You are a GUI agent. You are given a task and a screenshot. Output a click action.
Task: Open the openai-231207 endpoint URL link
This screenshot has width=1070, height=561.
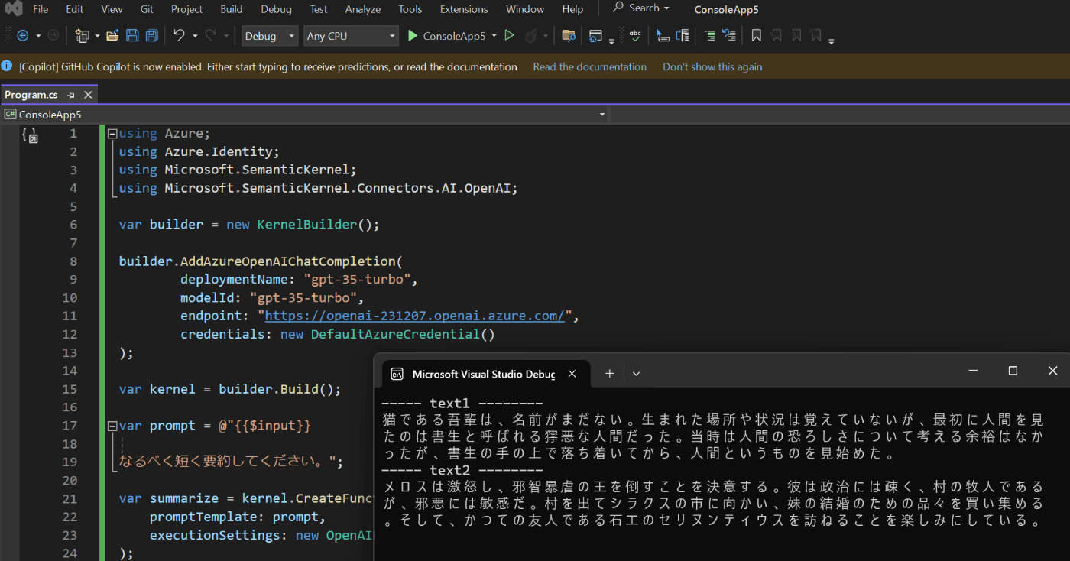pyautogui.click(x=414, y=316)
